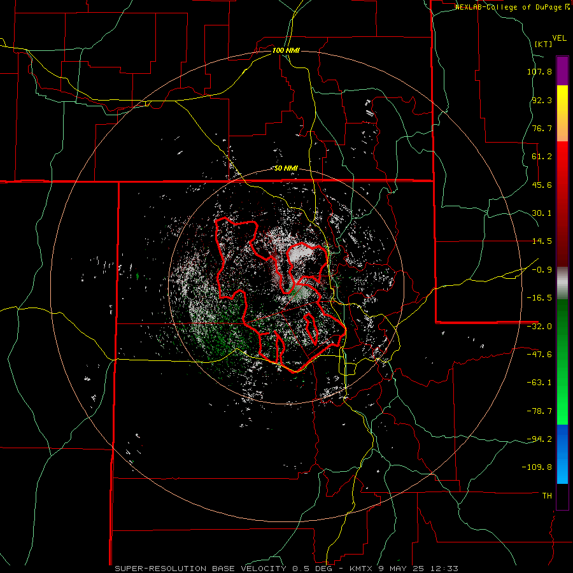Click the '-63.1' scale value
This screenshot has width=573, height=573.
click(539, 383)
